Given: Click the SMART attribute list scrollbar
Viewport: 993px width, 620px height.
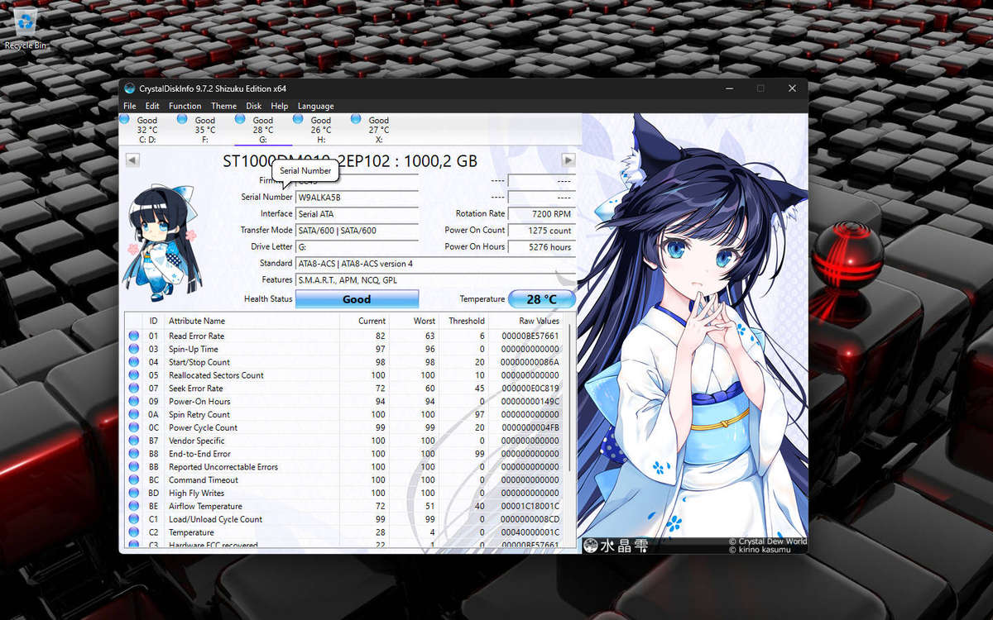Looking at the screenshot, I should [569, 397].
